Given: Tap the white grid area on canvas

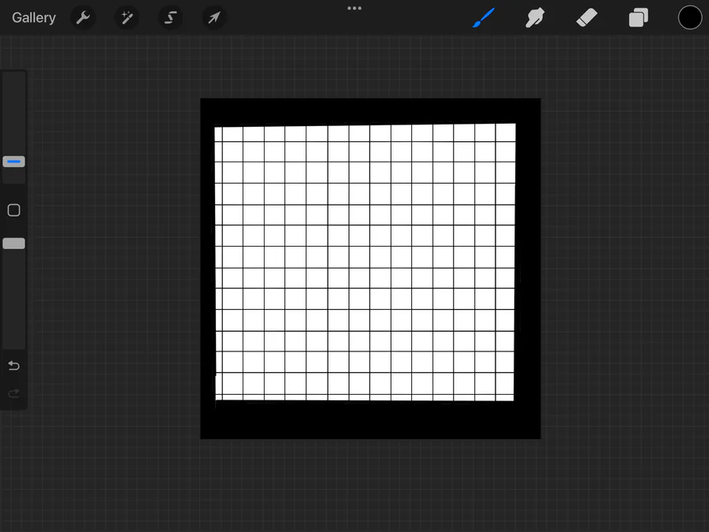Looking at the screenshot, I should pyautogui.click(x=365, y=262).
